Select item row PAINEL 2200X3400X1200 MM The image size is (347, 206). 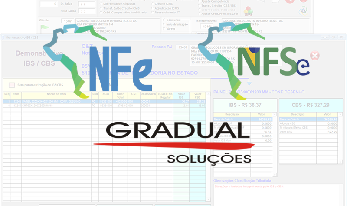pos(105,102)
